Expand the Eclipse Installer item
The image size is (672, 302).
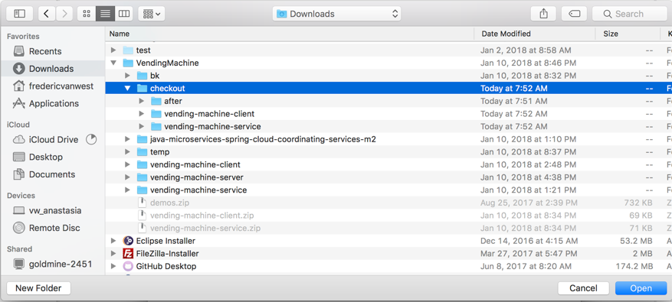(113, 241)
